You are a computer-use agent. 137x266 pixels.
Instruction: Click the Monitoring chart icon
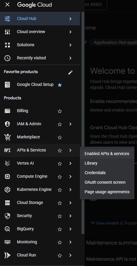[x=7, y=242]
